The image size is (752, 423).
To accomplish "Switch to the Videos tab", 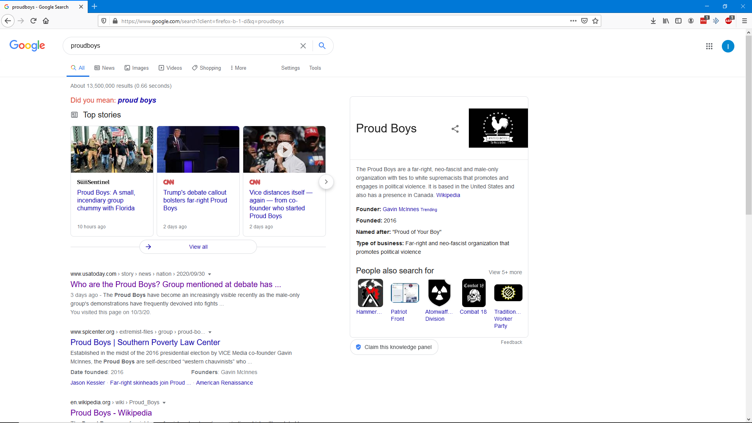I will [170, 68].
